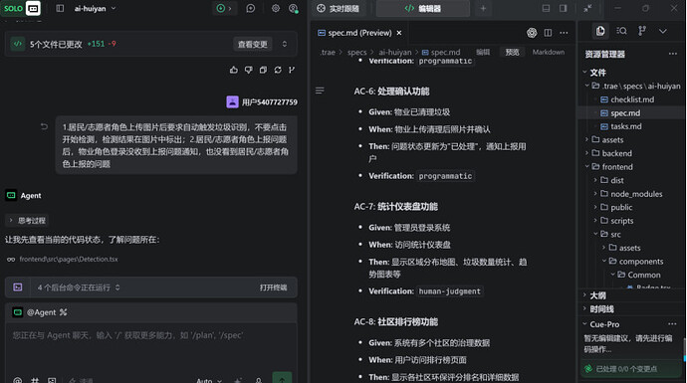Viewport: 687px width, 383px height.
Task: Open tasks.md in the file tree
Action: [625, 126]
